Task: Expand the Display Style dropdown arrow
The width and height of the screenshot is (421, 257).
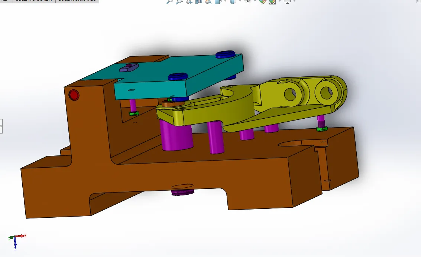Action: point(240,1)
